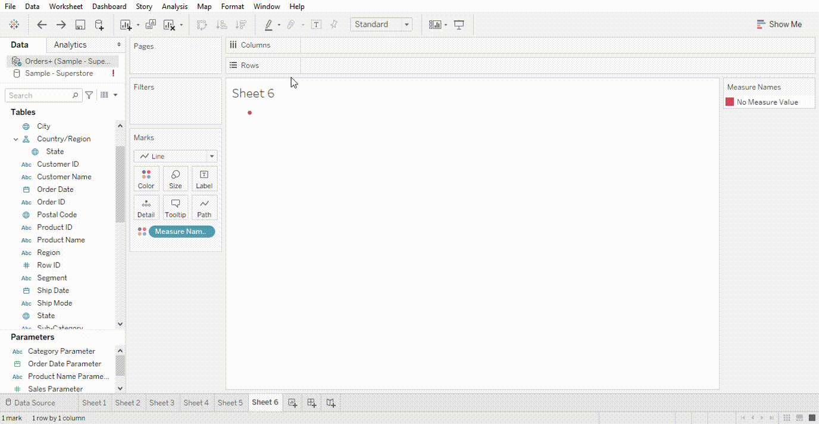Click the Fix Axes pin icon

pos(334,24)
